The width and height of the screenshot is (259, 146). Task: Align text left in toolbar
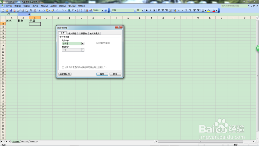coord(159,10)
